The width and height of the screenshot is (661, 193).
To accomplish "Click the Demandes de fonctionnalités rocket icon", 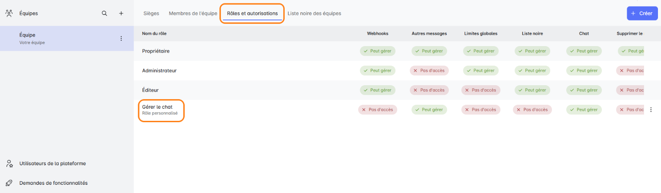I will tap(9, 183).
